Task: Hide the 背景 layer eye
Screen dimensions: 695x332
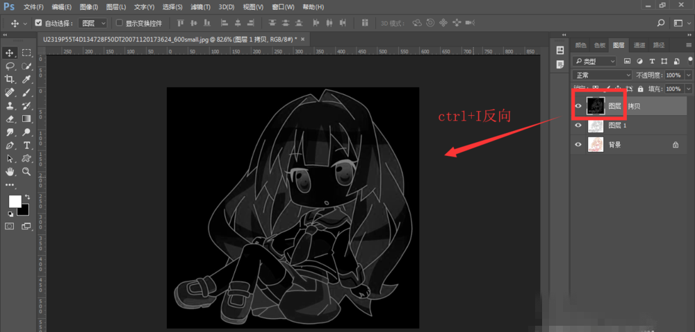Action: coord(578,145)
